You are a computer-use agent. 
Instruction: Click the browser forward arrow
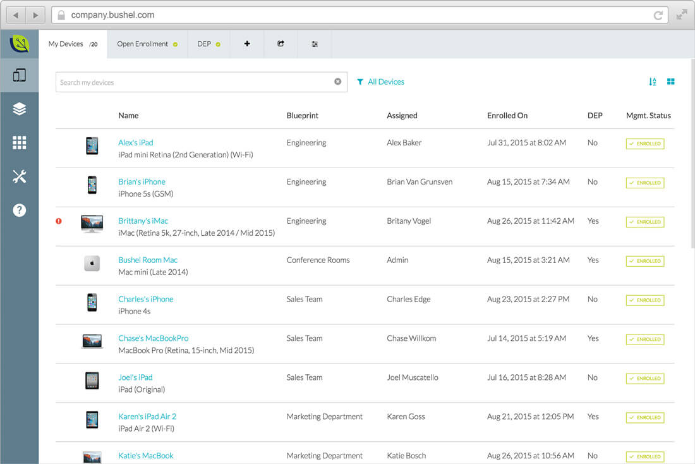35,15
